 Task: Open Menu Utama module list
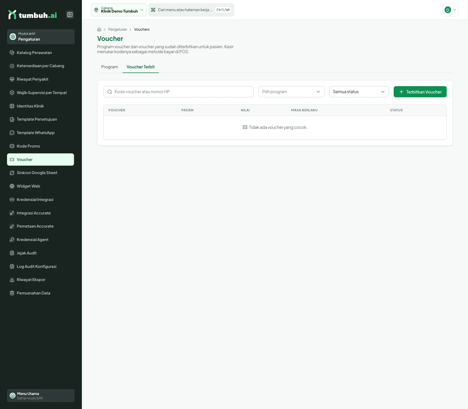pos(41,396)
